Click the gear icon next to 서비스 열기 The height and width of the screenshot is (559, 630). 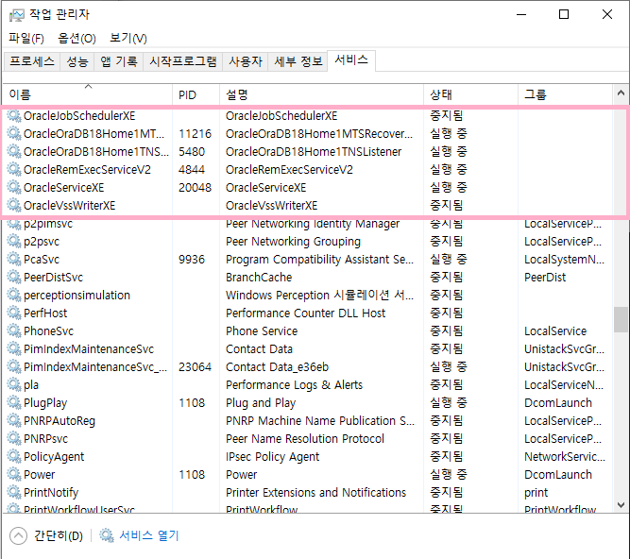(107, 535)
